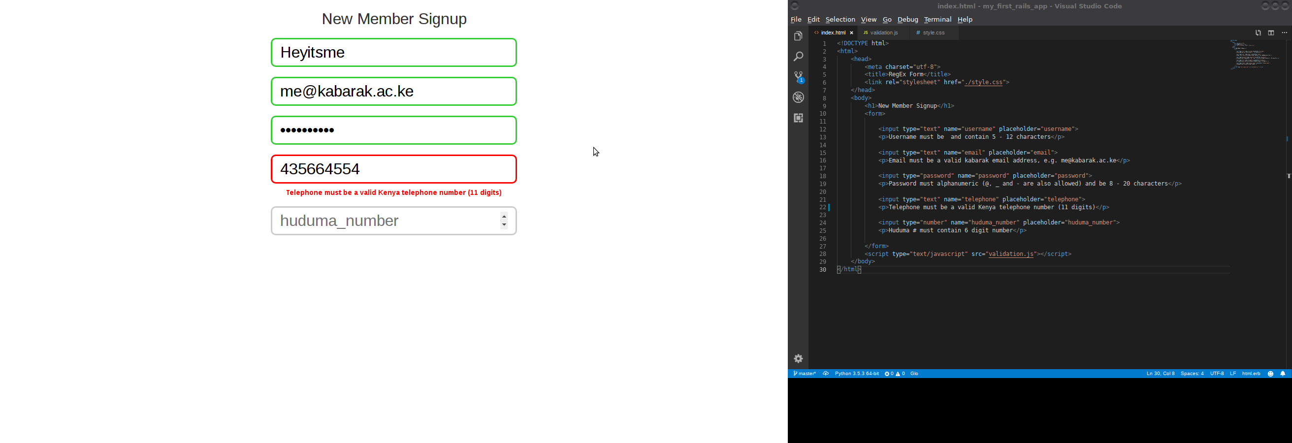Open the Go menu
The width and height of the screenshot is (1292, 443).
coord(887,20)
